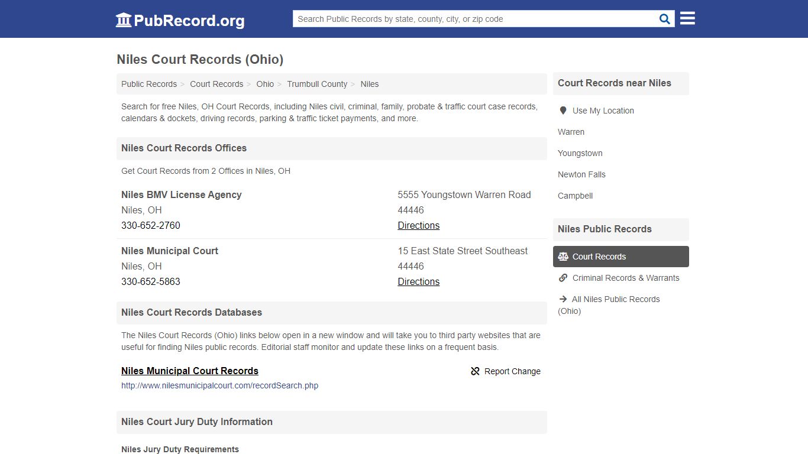Click Niles Public Records sidebar heading
This screenshot has width=808, height=454.
click(x=605, y=229)
